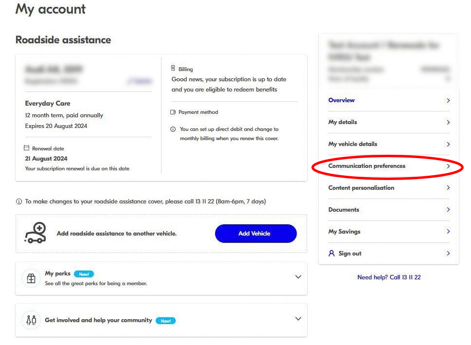Click the Billing receipt icon
The image size is (471, 345).
point(173,69)
